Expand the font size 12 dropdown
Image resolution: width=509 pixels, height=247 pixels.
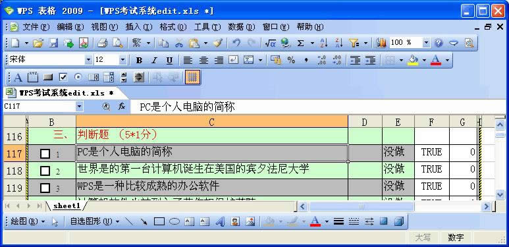122,60
